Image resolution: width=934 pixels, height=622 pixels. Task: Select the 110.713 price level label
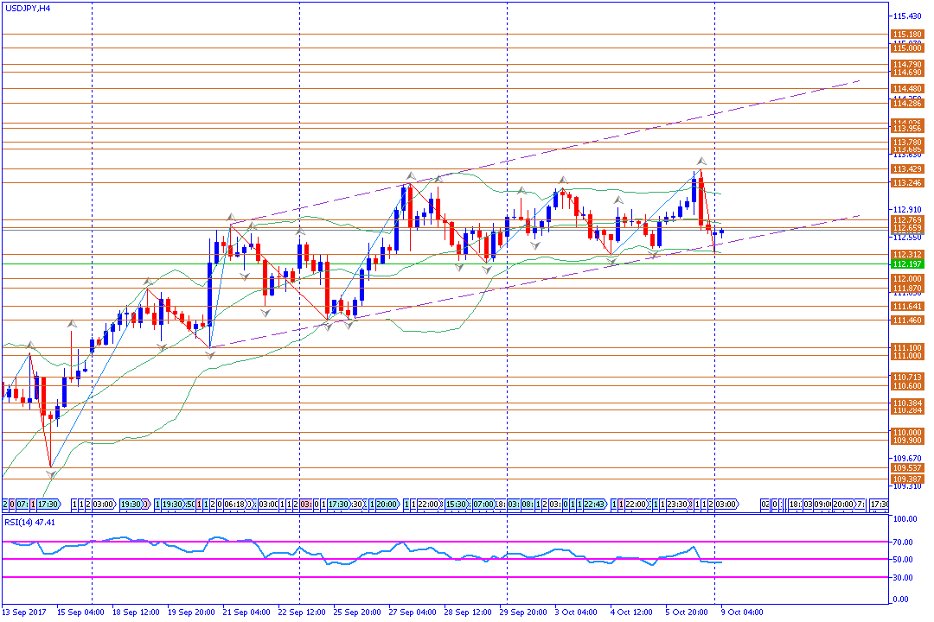tap(907, 378)
